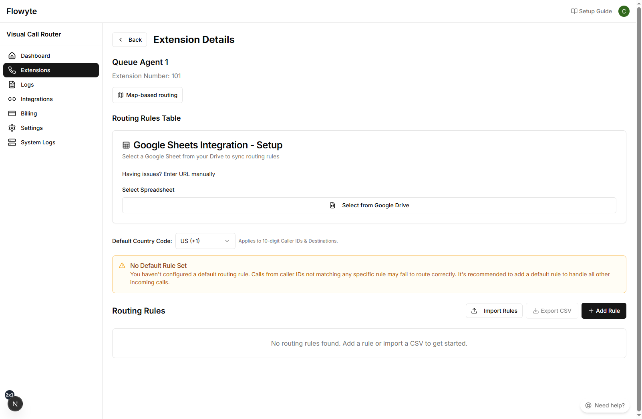Open the Enter URL manually link
642x419 pixels.
pyautogui.click(x=189, y=174)
